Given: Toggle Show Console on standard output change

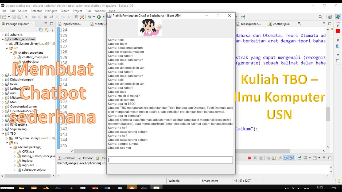Looking at the screenshot, I should 286,158.
